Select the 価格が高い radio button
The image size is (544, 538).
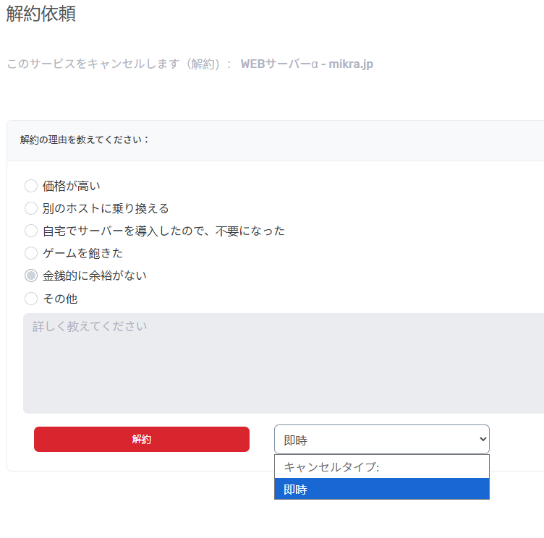[31, 186]
